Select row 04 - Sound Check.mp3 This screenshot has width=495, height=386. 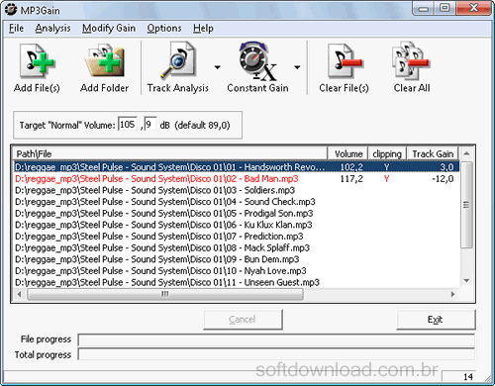click(x=237, y=202)
